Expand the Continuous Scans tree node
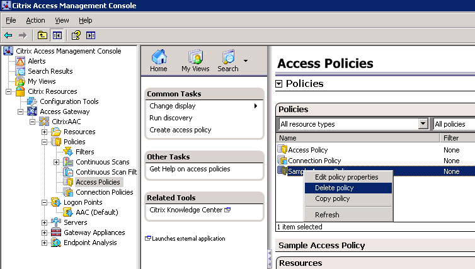Viewport: 475px width, 269px height. tap(56, 162)
